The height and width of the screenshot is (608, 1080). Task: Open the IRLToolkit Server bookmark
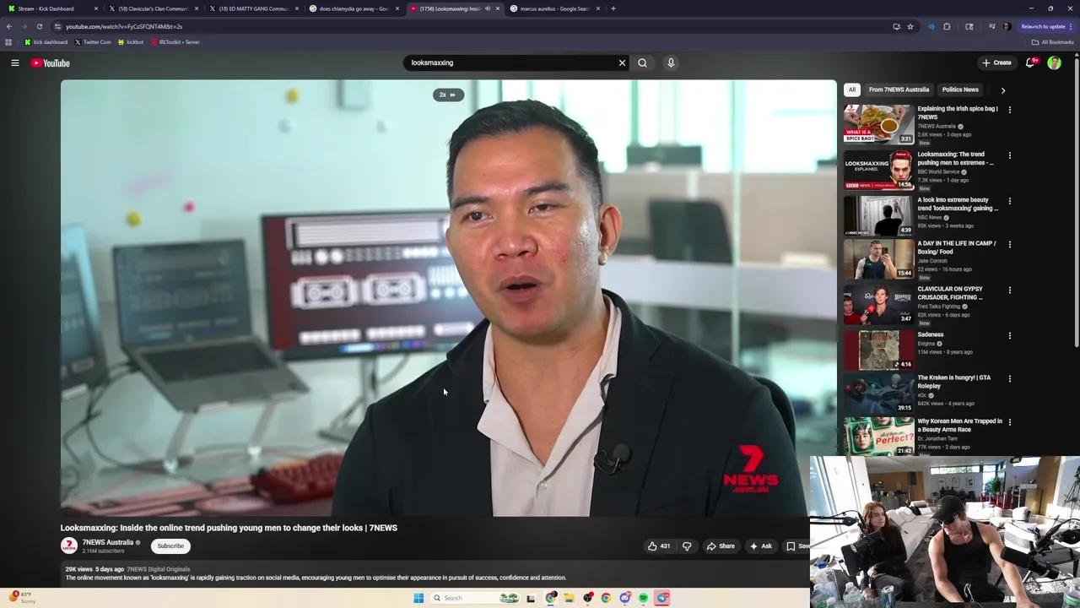tap(175, 41)
